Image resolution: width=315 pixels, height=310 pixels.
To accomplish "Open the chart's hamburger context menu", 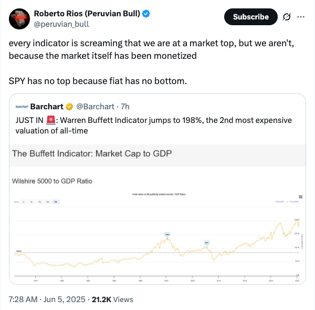I will click(300, 196).
